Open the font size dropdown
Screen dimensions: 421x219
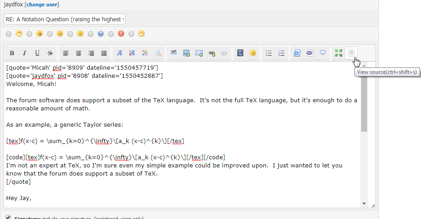click(x=132, y=53)
